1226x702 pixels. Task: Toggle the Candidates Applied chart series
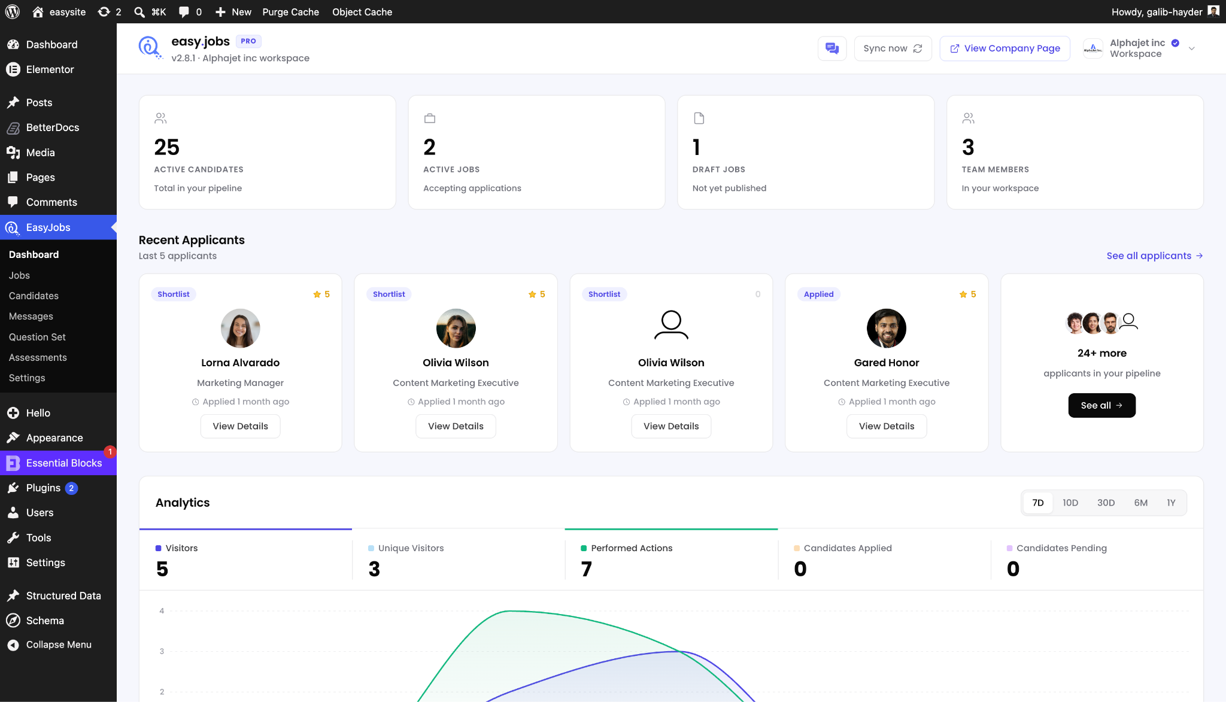(884, 559)
